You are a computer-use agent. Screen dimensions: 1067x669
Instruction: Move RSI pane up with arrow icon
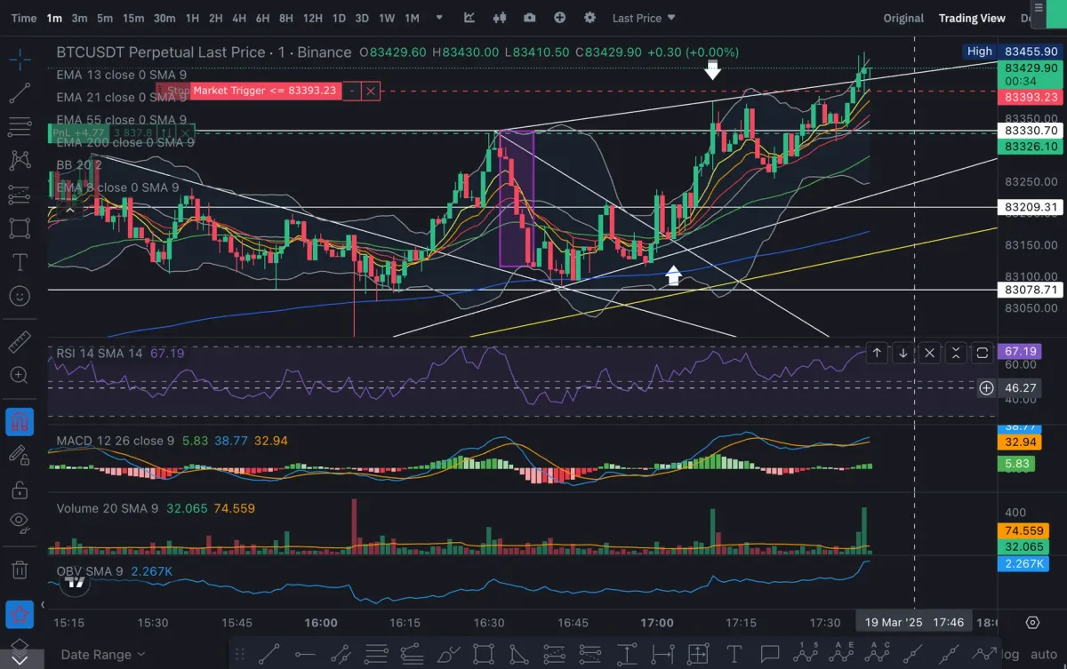click(877, 353)
